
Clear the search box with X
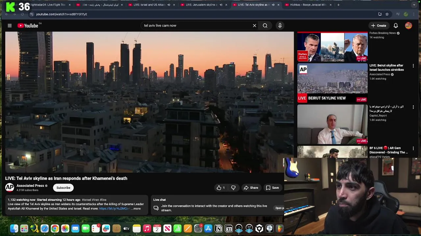(x=255, y=26)
